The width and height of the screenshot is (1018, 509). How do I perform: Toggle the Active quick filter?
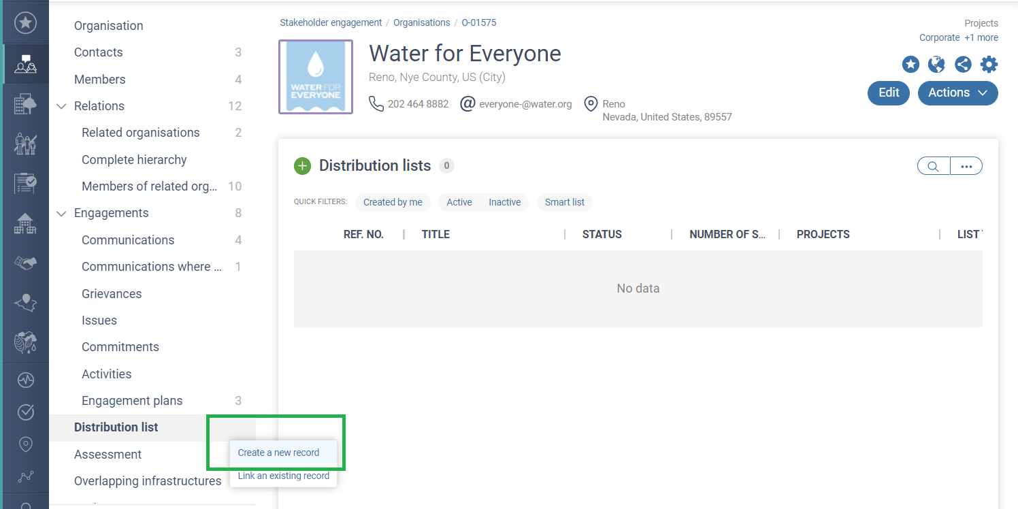[x=459, y=202]
